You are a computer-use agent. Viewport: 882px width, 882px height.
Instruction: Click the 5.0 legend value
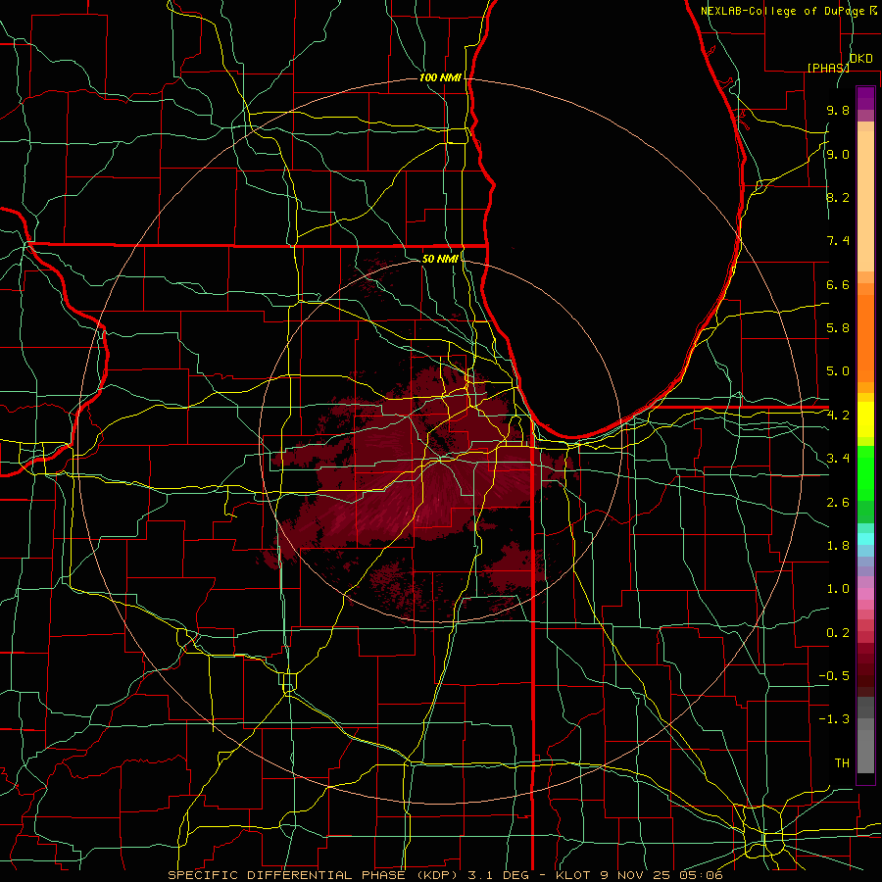coord(838,371)
